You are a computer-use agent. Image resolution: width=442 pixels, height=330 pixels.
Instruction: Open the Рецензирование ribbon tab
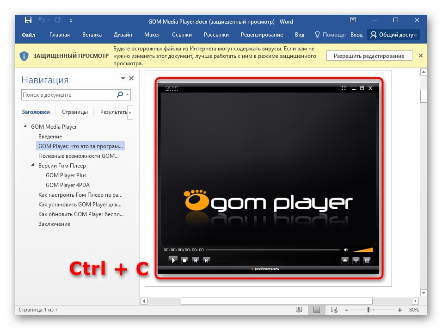[262, 35]
